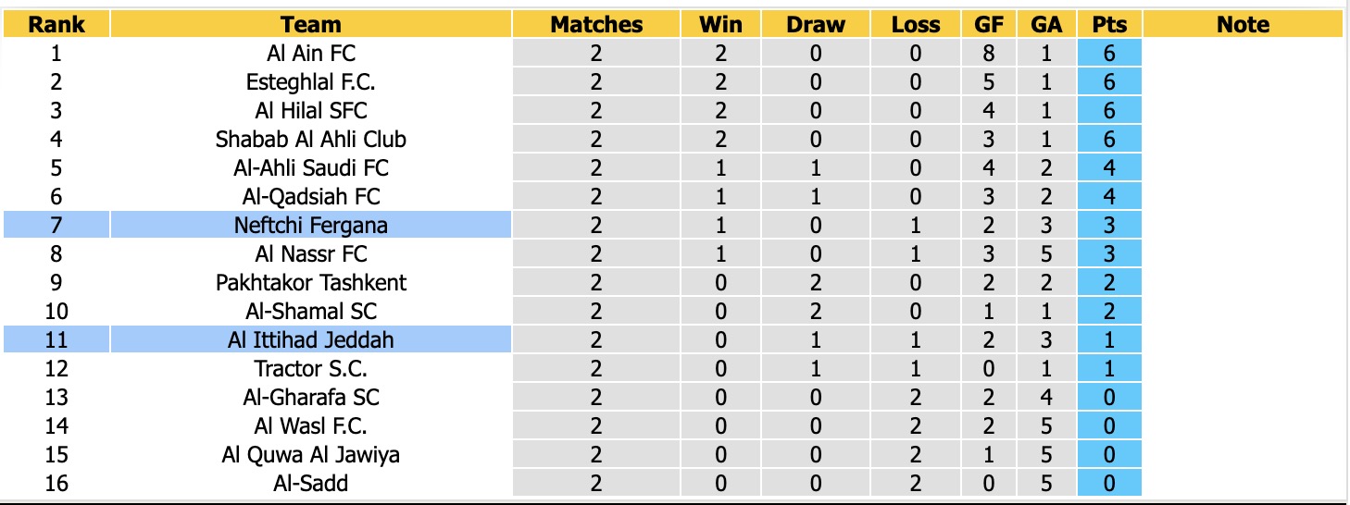Viewport: 1350px width, 505px height.
Task: Select the Tractor S.C. team name
Action: (x=311, y=368)
